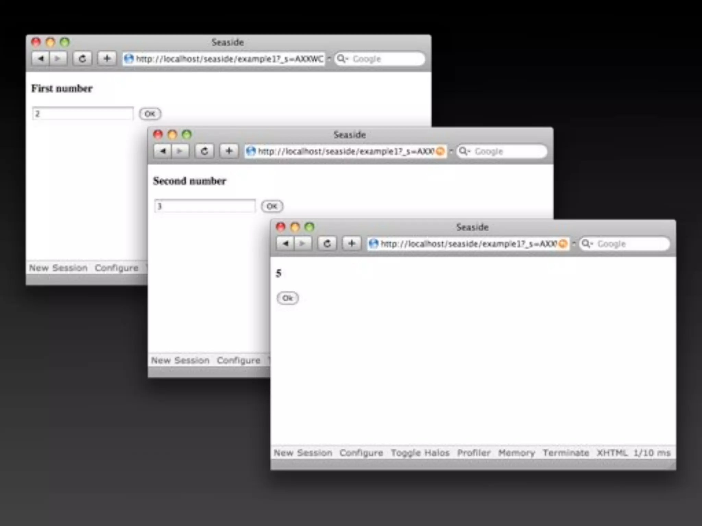This screenshot has height=526, width=702.
Task: Zoom the front result window with green button
Action: (310, 227)
